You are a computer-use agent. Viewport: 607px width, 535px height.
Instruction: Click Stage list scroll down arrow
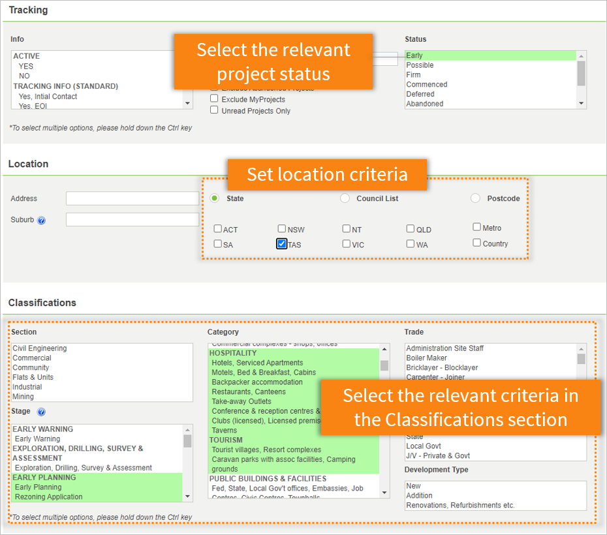click(187, 497)
